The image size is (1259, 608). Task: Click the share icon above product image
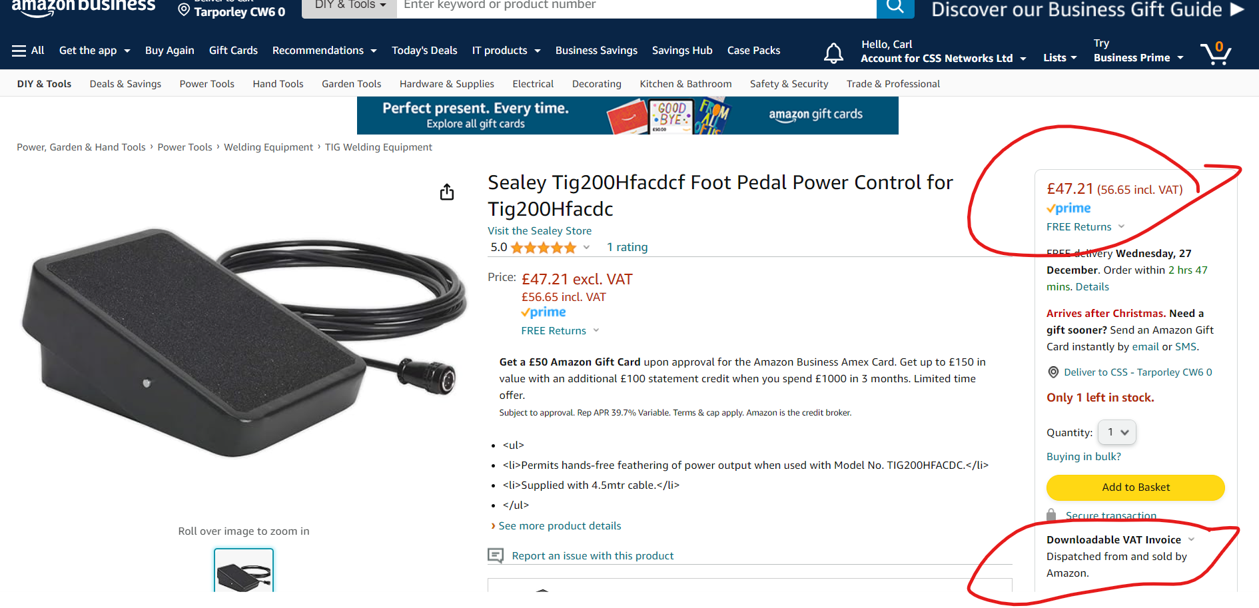click(x=447, y=192)
